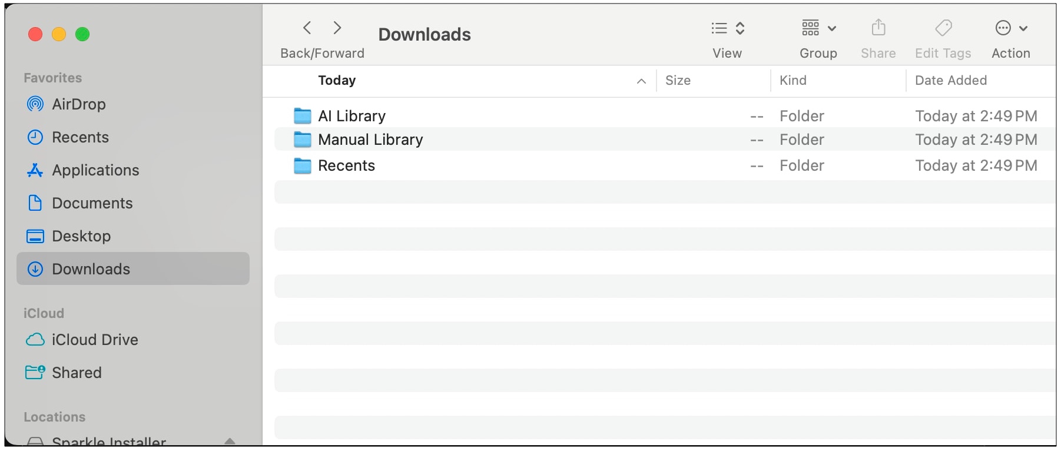
Task: Click the Share icon in the toolbar
Action: [x=878, y=27]
